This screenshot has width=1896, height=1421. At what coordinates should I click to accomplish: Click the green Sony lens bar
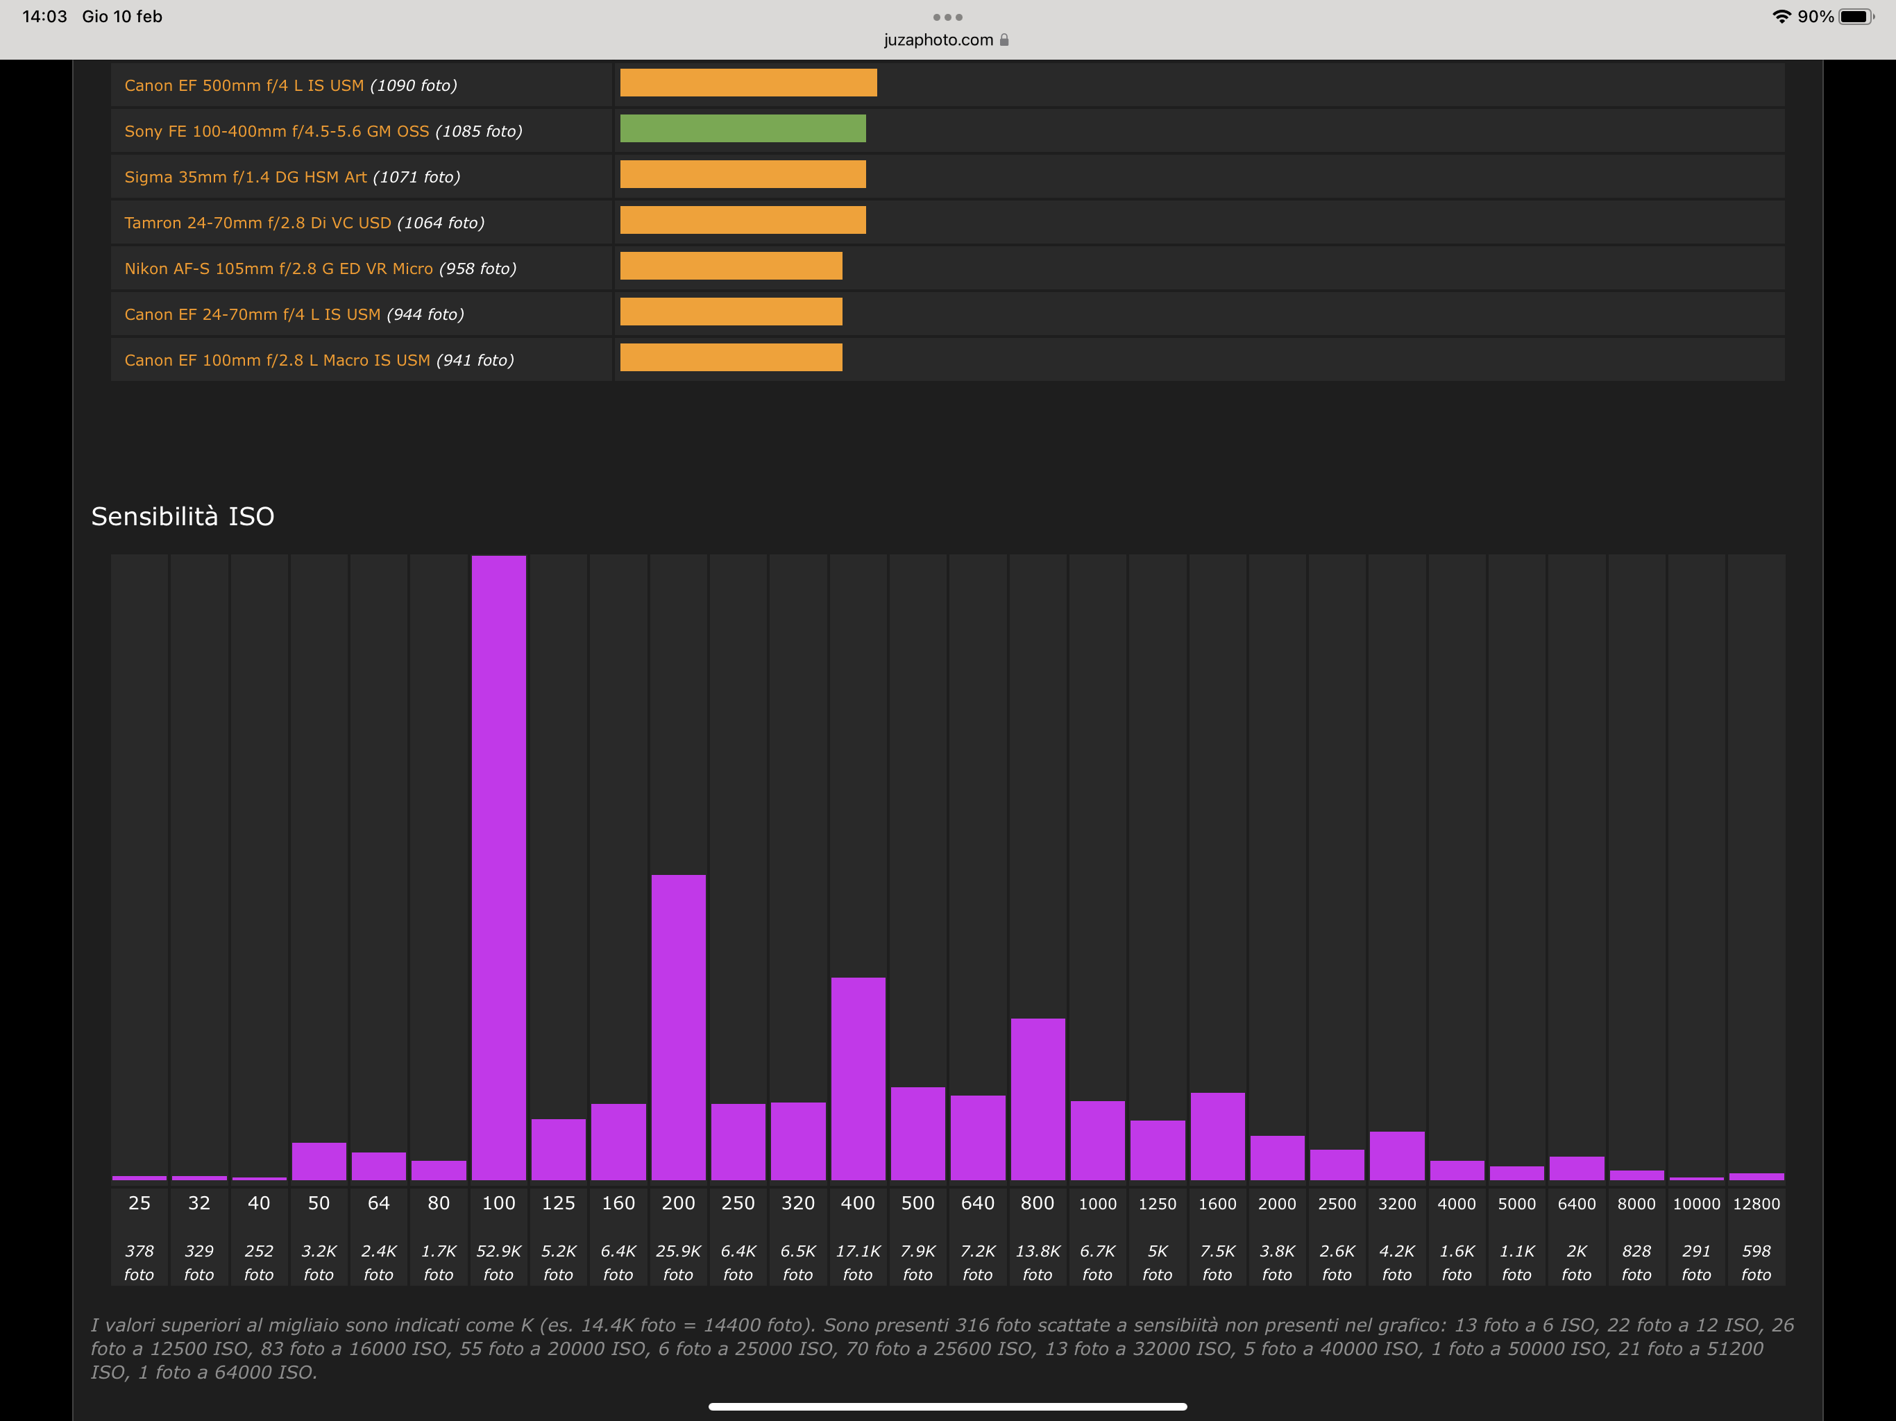pyautogui.click(x=743, y=128)
